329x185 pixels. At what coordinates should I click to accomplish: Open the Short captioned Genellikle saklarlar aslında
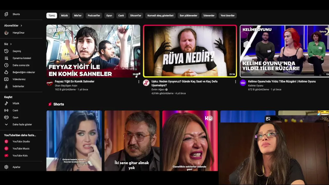(x=190, y=141)
